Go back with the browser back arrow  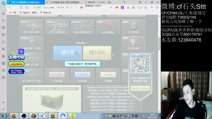coord(10,7)
